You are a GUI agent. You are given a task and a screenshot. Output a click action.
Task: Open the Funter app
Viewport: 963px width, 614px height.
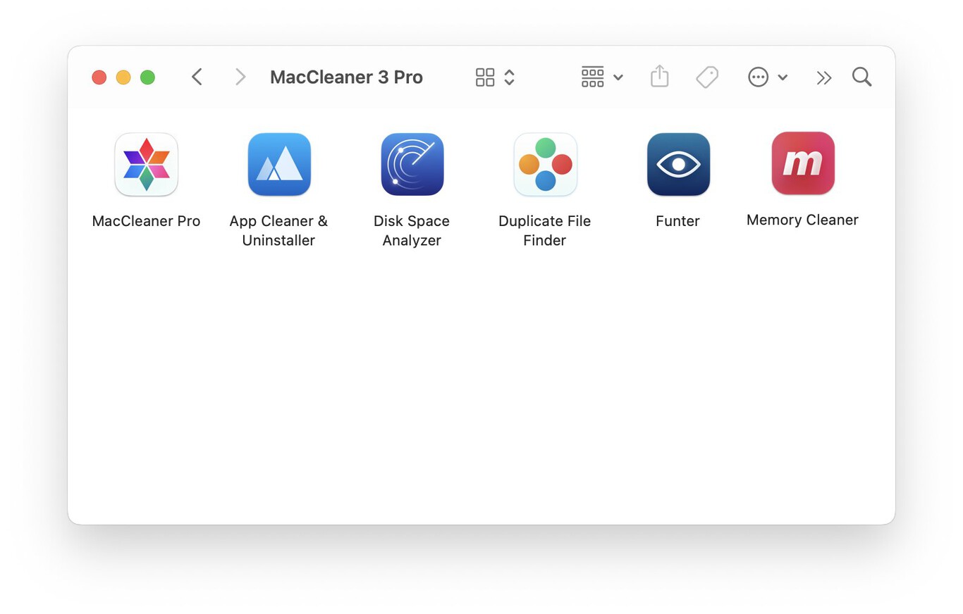point(677,164)
